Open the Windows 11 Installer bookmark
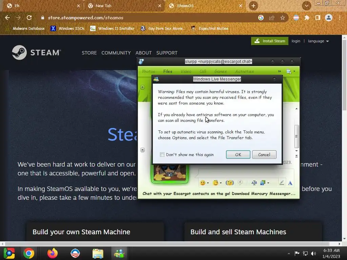This screenshot has height=260, width=347. 113,28
